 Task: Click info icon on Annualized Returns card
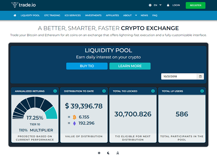[55, 91]
